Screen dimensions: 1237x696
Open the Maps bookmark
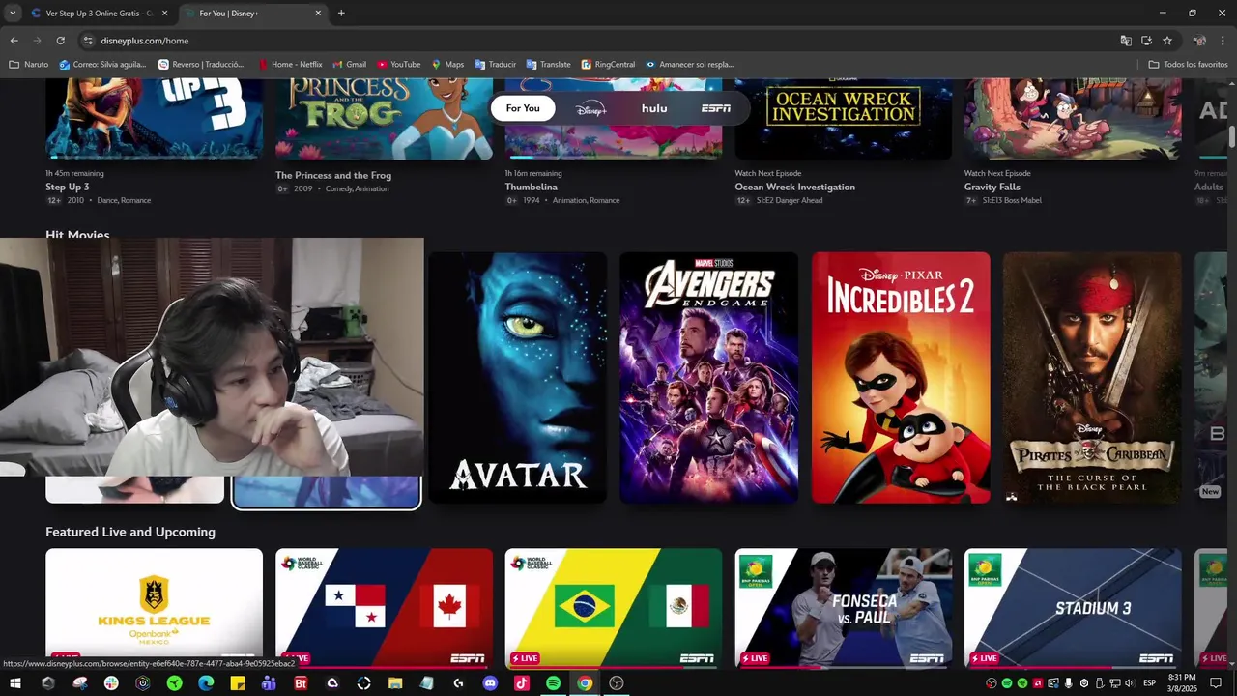[x=447, y=64]
